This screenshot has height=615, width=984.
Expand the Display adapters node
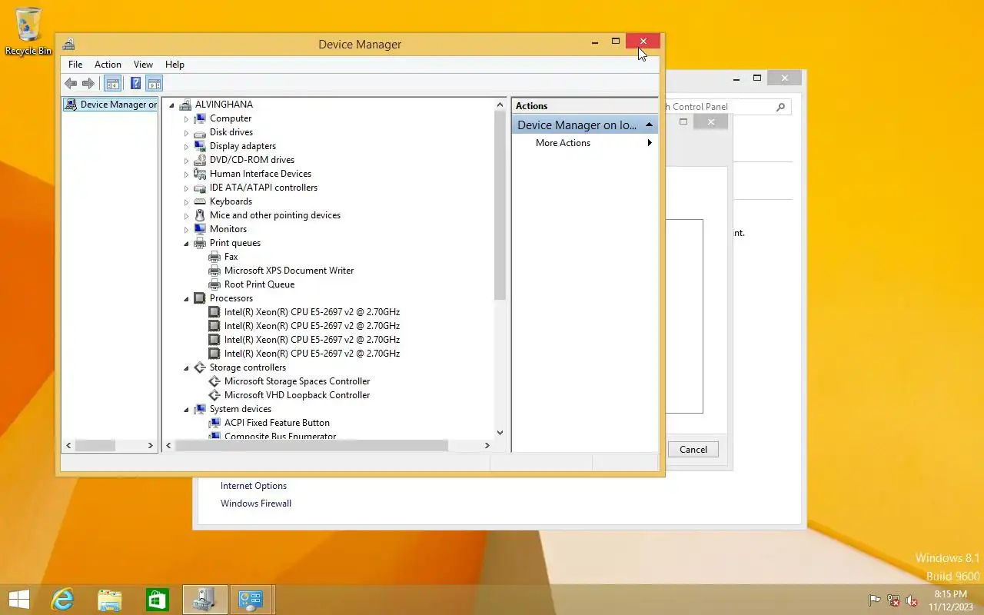pyautogui.click(x=186, y=147)
